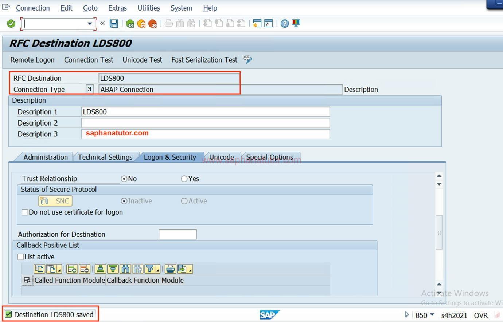The width and height of the screenshot is (503, 322).
Task: Switch to the Unicode tab
Action: (x=222, y=157)
